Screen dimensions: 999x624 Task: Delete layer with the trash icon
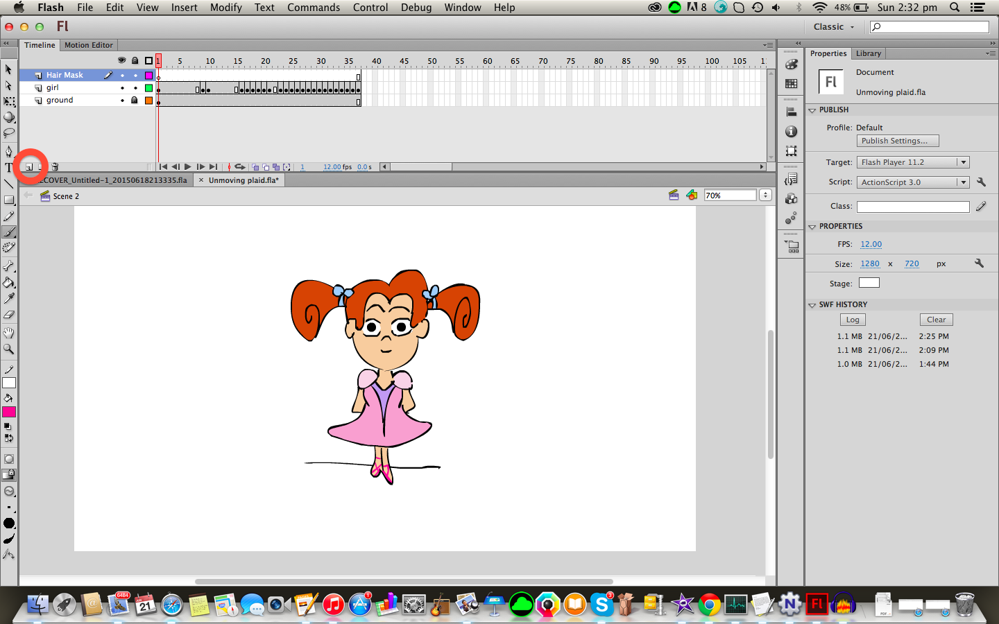tap(55, 167)
